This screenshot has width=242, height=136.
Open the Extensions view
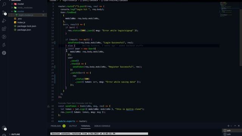[x=4, y=29]
